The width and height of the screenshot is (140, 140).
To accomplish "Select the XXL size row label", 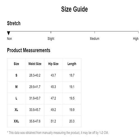I will [16, 121].
